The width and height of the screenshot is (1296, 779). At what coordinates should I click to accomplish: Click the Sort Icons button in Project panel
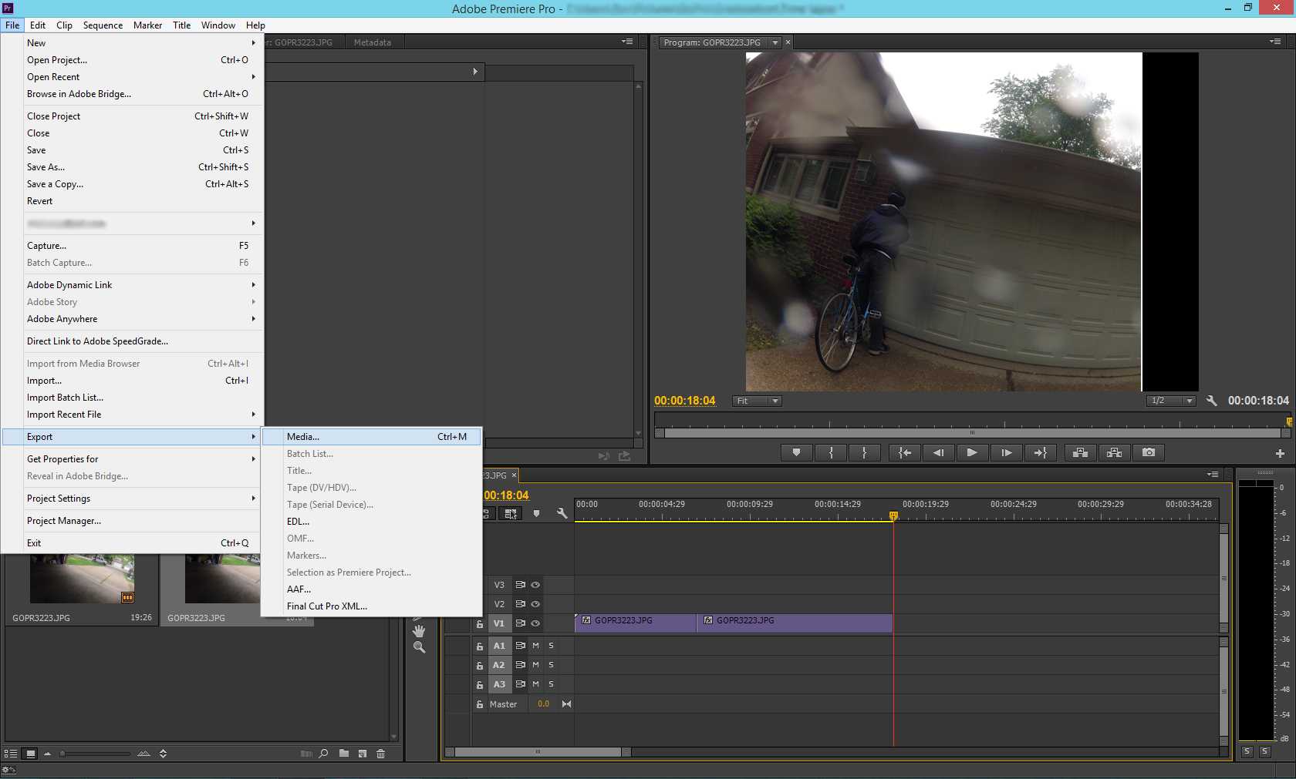[x=163, y=754]
